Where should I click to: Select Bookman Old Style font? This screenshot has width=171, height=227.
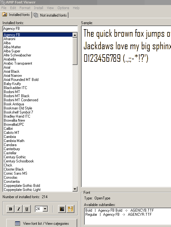38,108
